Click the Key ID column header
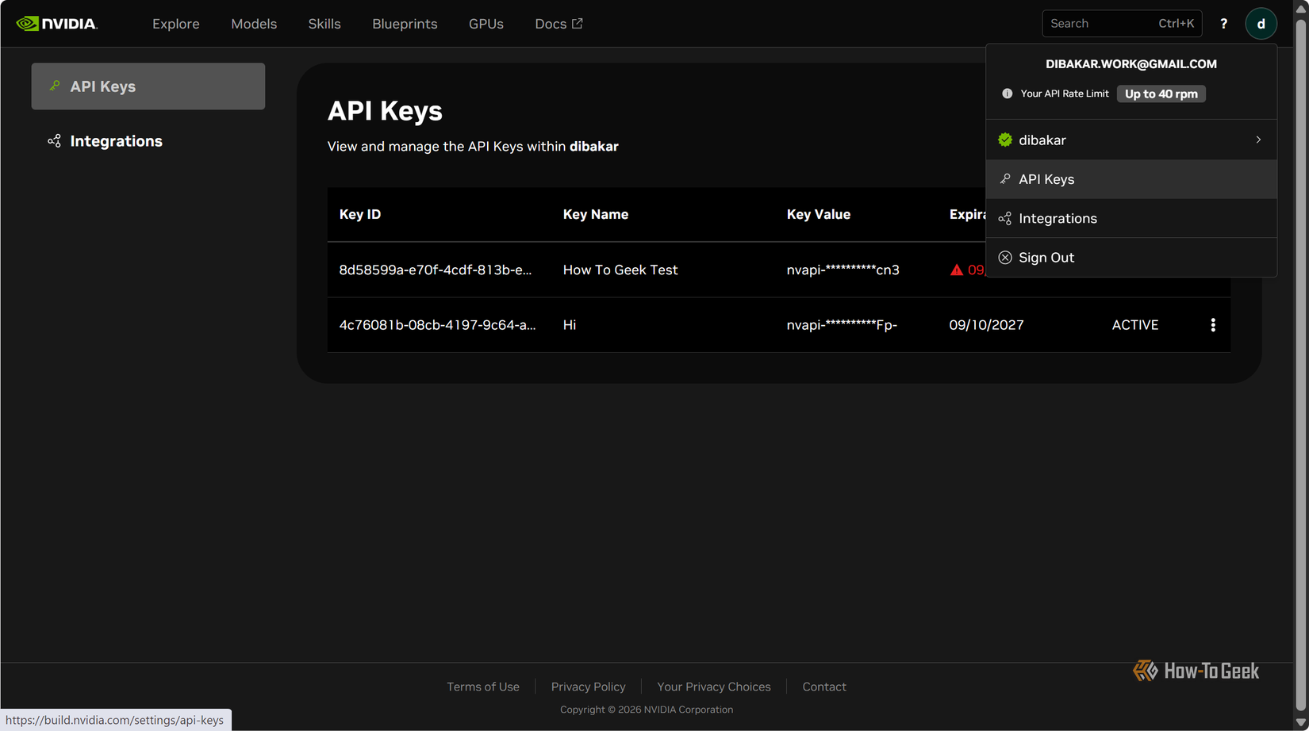The image size is (1309, 731). (x=360, y=214)
